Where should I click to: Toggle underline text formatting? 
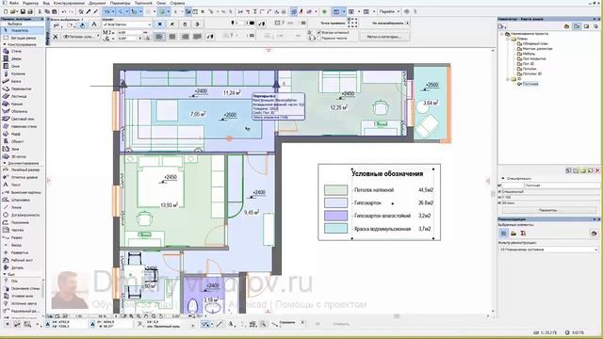185,24
